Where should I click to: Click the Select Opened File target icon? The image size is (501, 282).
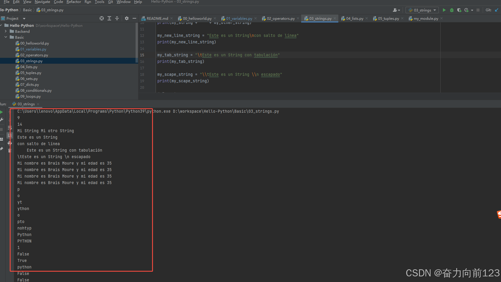[102, 18]
